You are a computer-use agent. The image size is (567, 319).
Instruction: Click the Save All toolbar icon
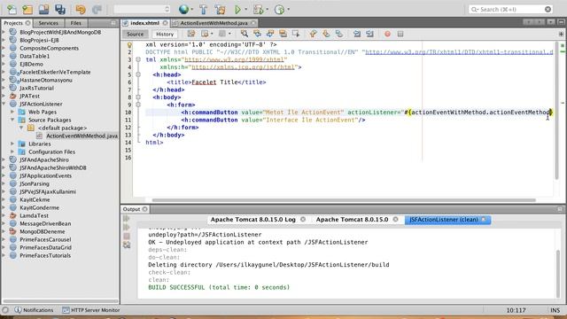pos(60,10)
